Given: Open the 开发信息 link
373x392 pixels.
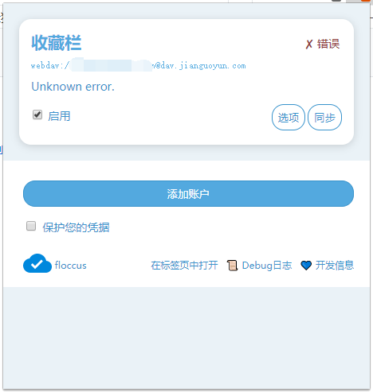Looking at the screenshot, I should pyautogui.click(x=335, y=266).
